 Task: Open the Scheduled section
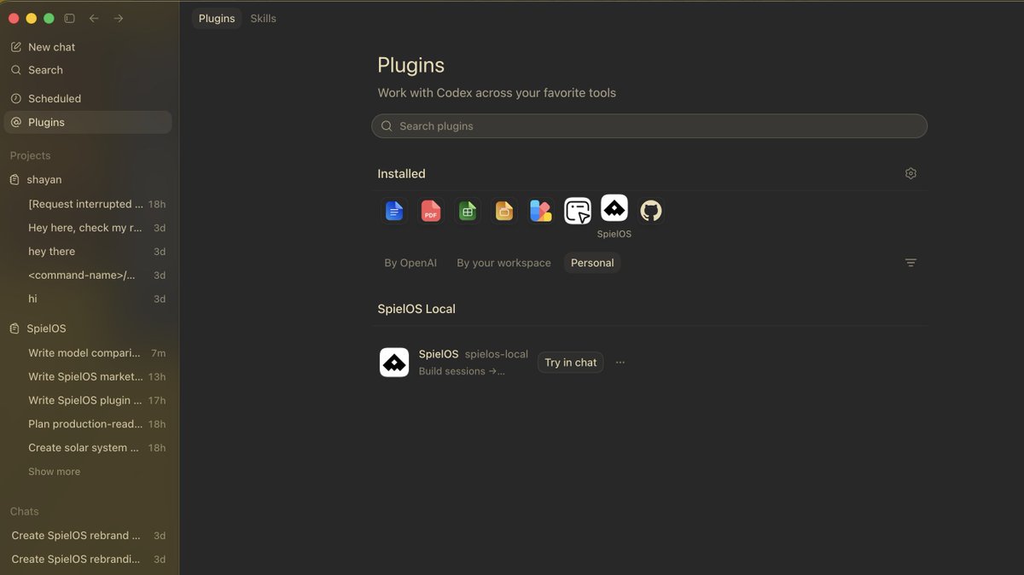click(88, 99)
